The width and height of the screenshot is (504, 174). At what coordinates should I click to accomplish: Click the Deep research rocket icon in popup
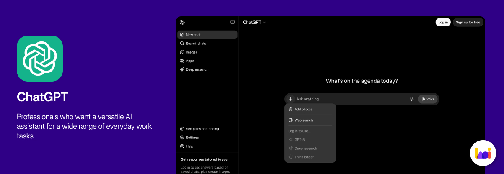pyautogui.click(x=291, y=148)
